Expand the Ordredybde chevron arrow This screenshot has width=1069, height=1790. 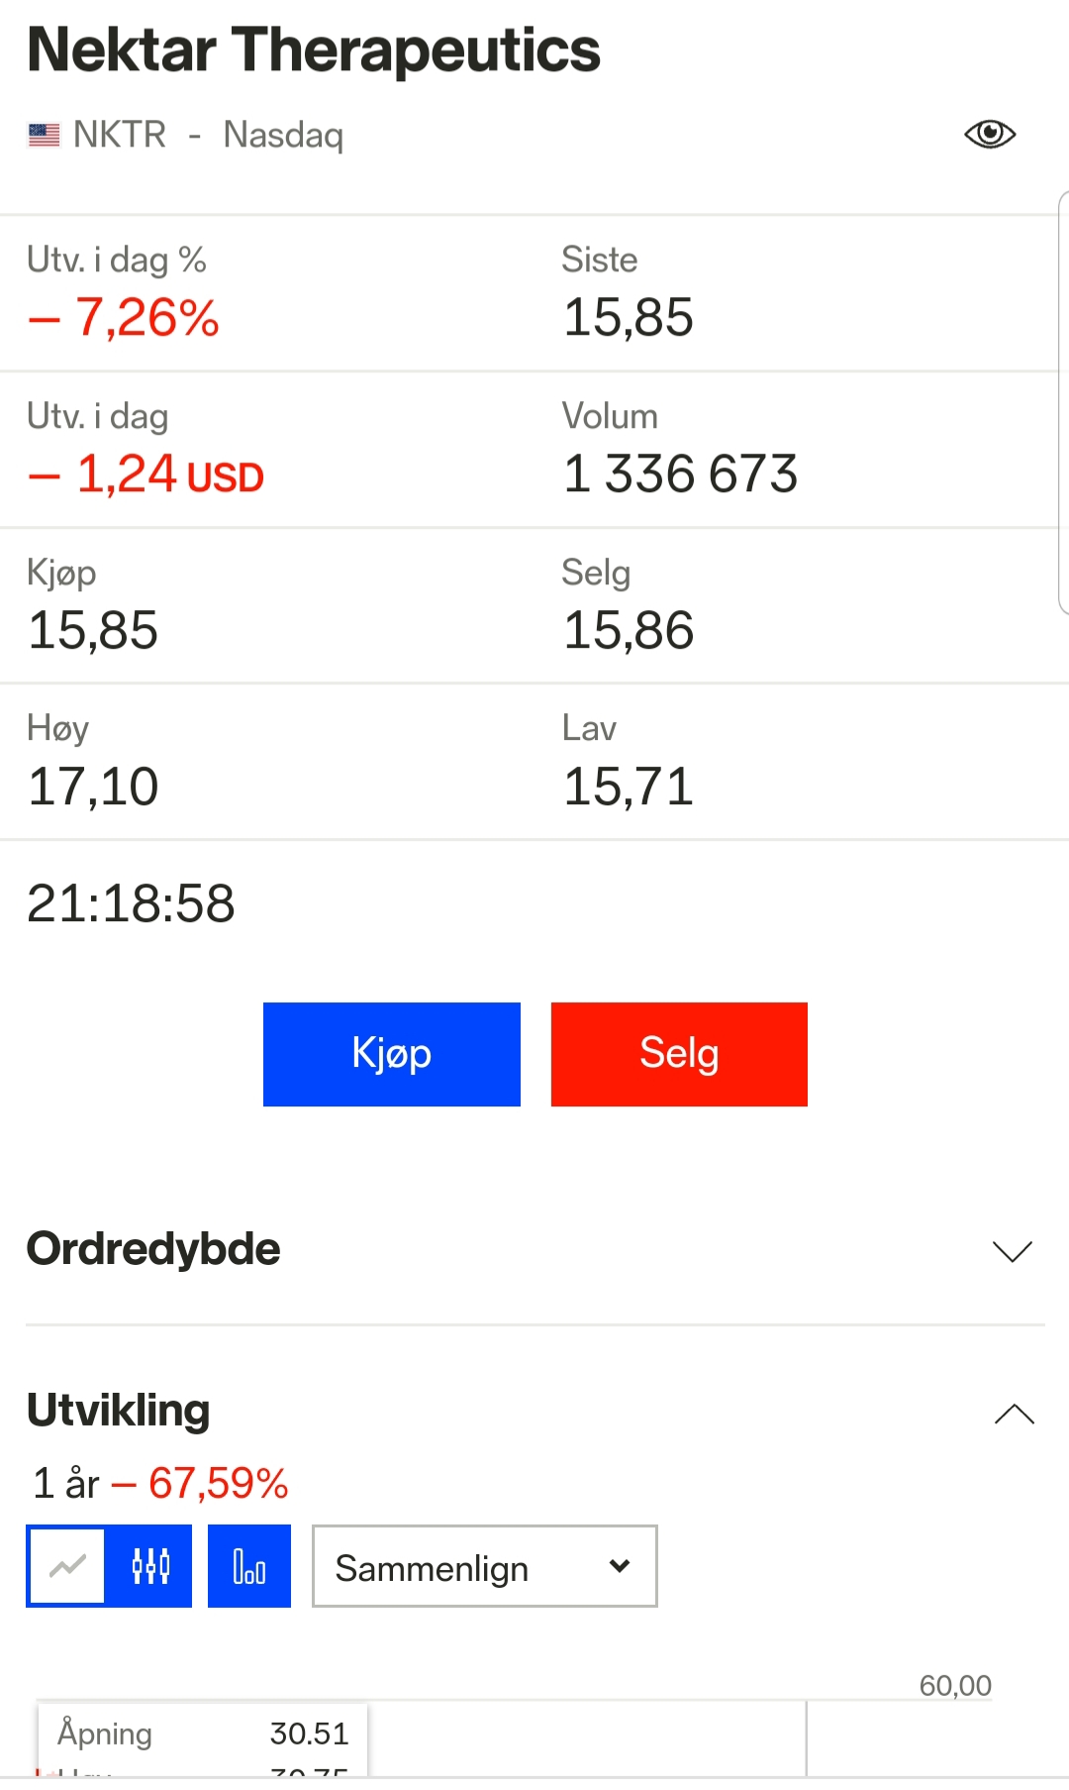click(x=1012, y=1250)
